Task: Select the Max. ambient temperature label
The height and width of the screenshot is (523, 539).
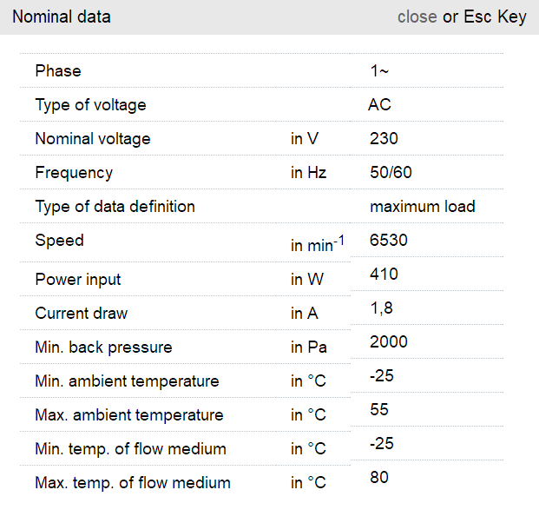Action: pyautogui.click(x=129, y=415)
